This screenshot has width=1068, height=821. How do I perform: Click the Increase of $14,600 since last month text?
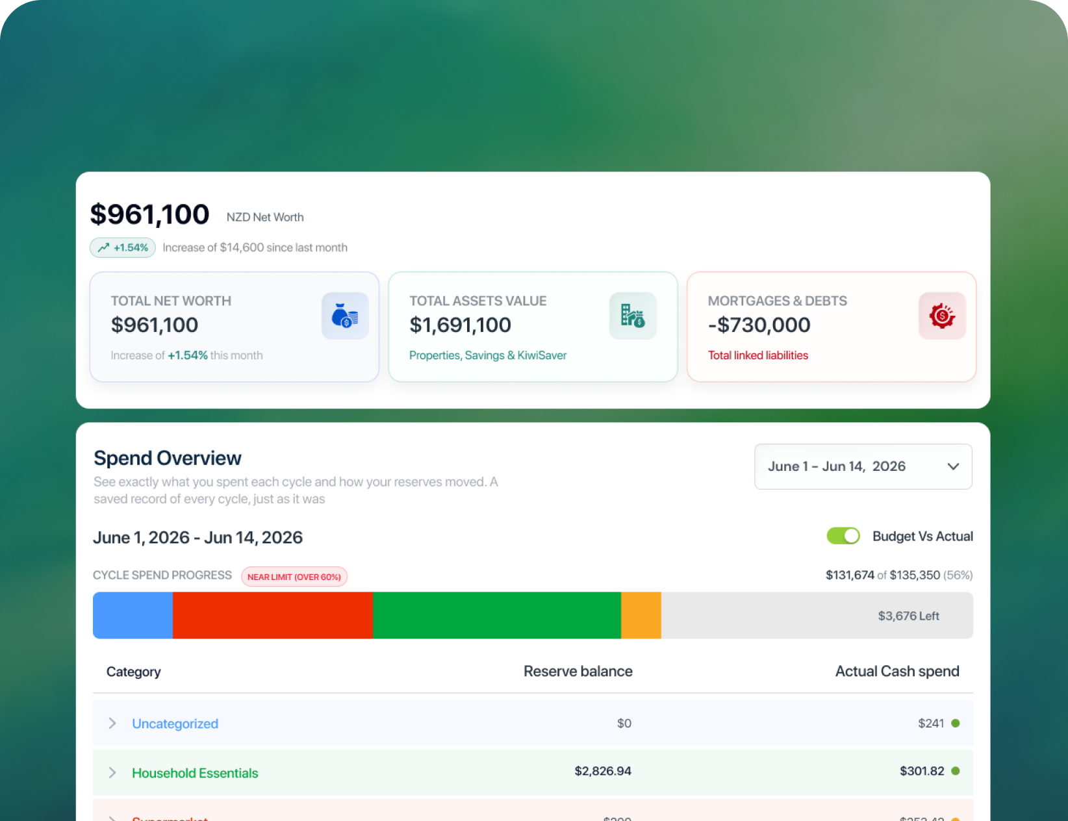tap(255, 247)
